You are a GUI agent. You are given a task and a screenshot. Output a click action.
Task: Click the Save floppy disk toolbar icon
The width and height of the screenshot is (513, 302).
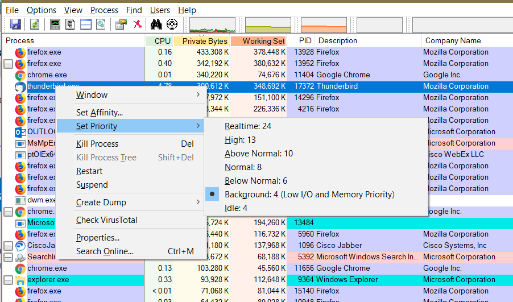15,24
